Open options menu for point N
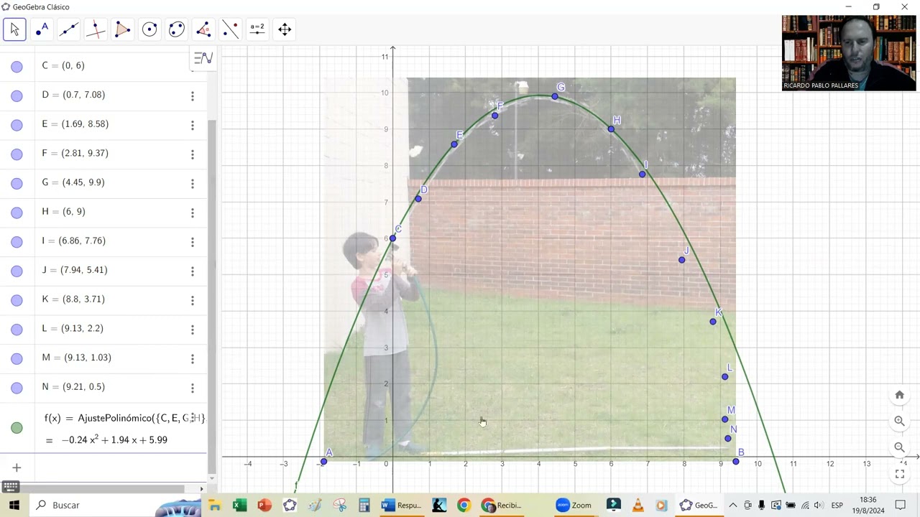 (192, 388)
